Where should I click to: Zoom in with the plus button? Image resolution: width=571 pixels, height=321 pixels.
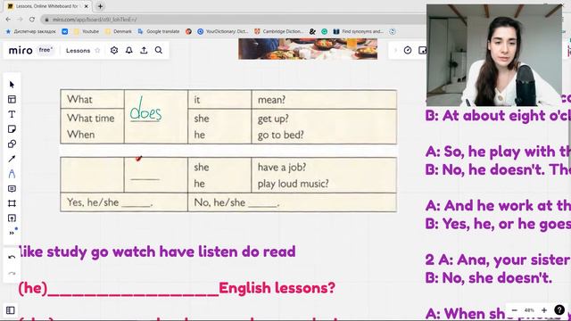click(x=544, y=310)
